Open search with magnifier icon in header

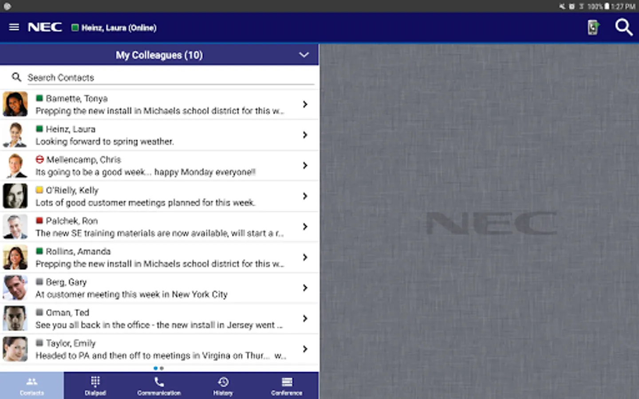(623, 27)
